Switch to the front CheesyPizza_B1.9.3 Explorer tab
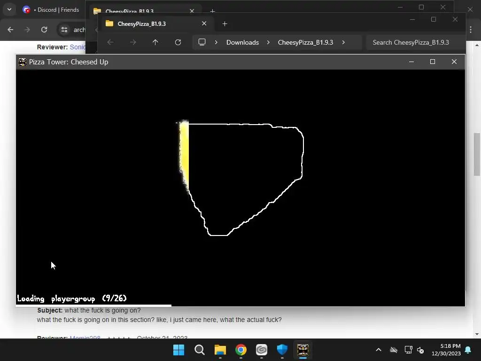 click(x=155, y=24)
